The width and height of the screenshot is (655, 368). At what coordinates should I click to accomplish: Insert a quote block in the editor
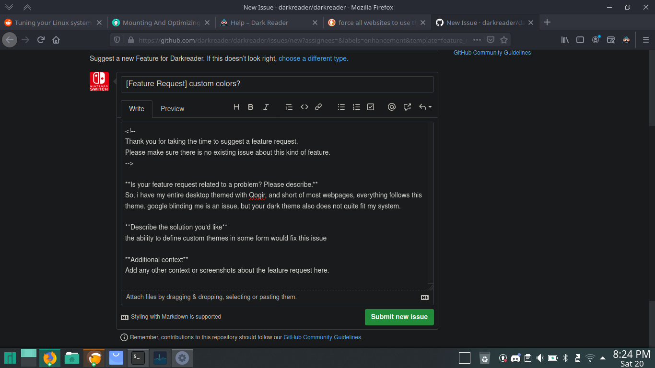tap(289, 107)
